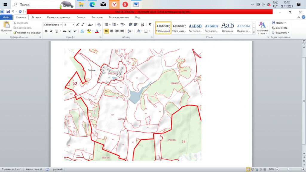The height and width of the screenshot is (172, 306).
Task: Switch to Print Layout view
Action: click(x=248, y=169)
